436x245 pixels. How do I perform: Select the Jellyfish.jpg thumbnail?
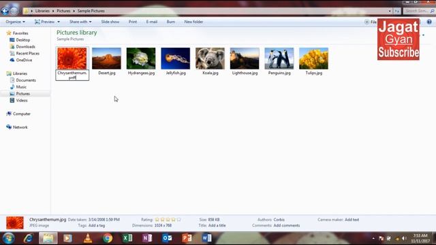176,59
